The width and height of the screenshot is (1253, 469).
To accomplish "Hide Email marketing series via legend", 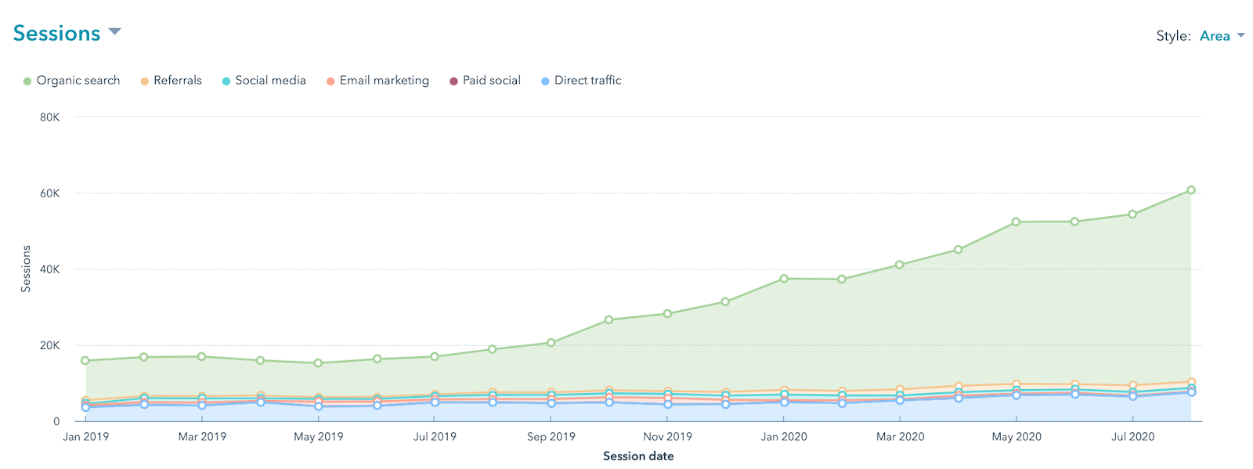I will (x=384, y=81).
